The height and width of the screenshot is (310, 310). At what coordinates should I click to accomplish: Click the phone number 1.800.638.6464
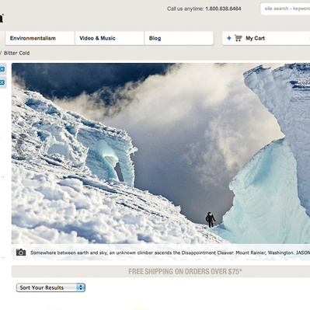click(223, 9)
